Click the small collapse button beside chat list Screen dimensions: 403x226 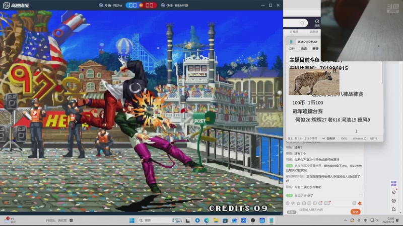(x=361, y=195)
